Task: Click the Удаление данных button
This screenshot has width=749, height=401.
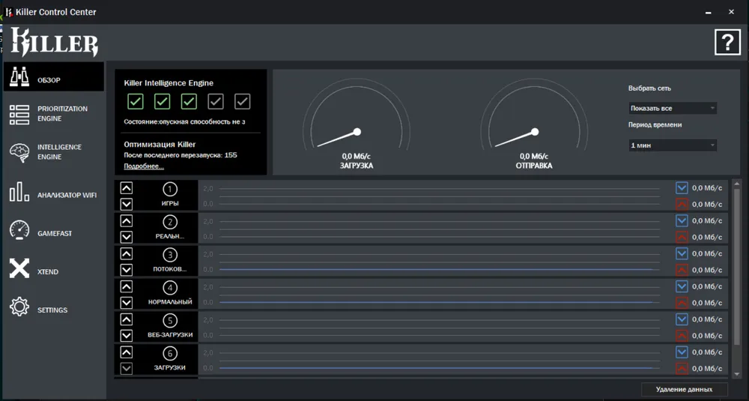Action: tap(685, 389)
